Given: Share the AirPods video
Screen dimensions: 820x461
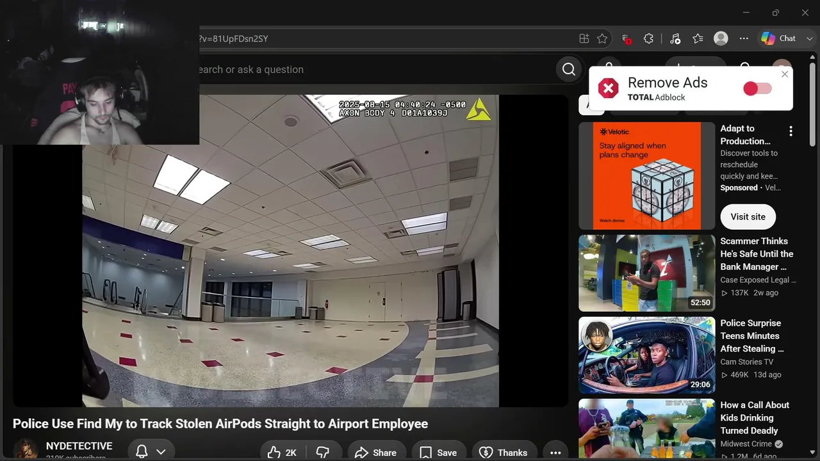Looking at the screenshot, I should point(376,452).
